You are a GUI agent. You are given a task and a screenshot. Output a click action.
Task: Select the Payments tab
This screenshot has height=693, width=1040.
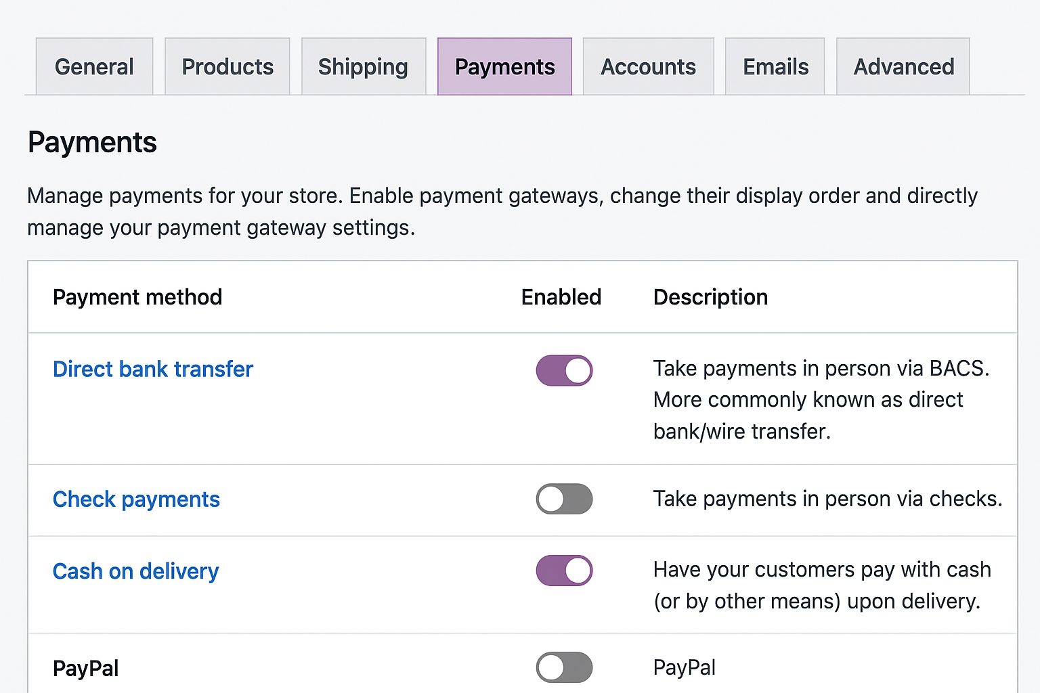504,67
